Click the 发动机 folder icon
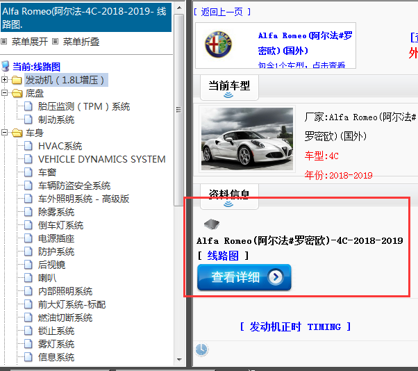This screenshot has height=371, width=418. tap(17, 79)
